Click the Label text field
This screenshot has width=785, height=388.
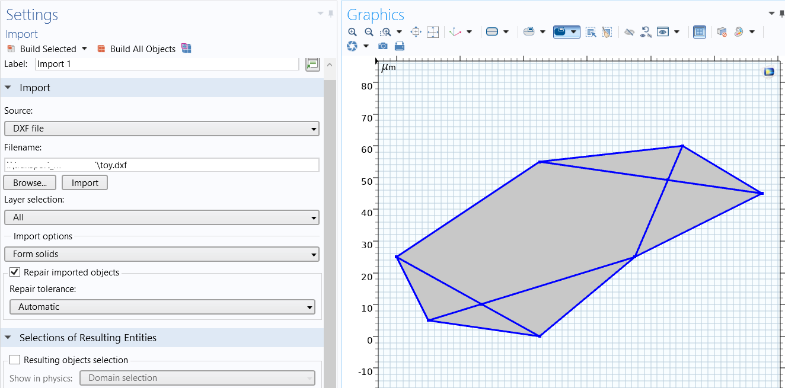[167, 64]
